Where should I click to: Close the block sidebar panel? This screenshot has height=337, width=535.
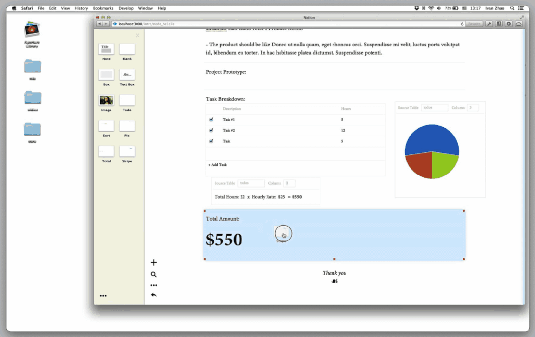pos(137,35)
